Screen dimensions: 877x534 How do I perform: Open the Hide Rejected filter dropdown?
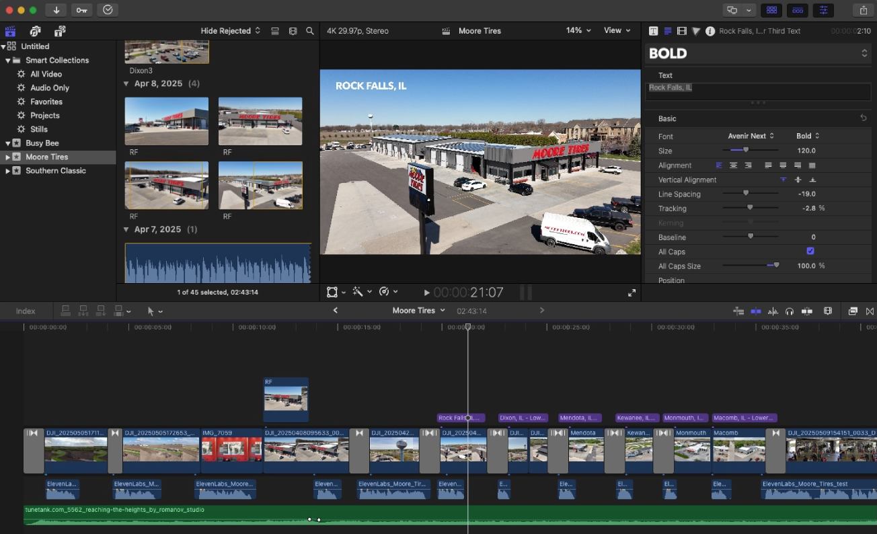pyautogui.click(x=231, y=31)
